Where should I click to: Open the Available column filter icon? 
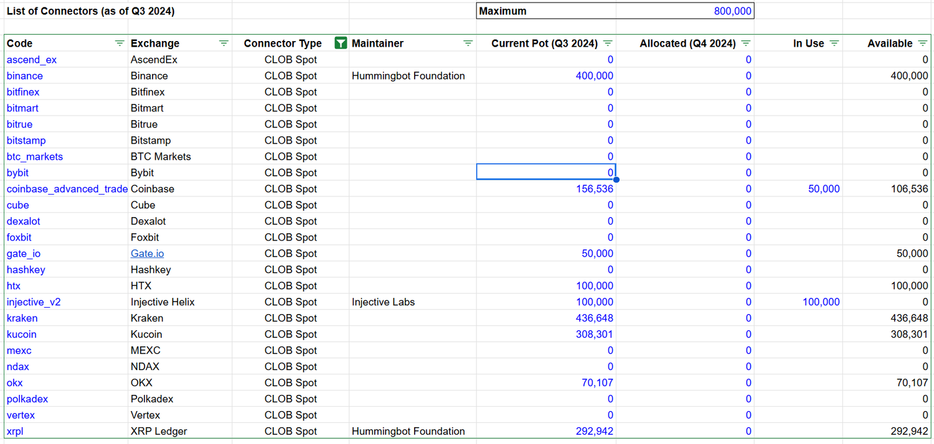pyautogui.click(x=923, y=44)
